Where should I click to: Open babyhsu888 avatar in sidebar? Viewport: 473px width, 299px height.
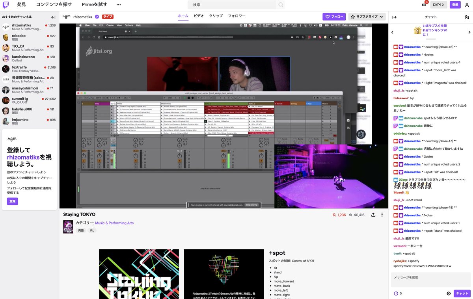point(6,111)
